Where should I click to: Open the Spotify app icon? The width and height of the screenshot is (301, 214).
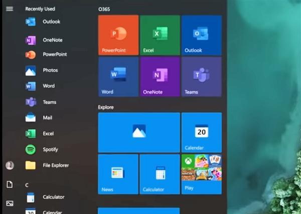pos(31,149)
